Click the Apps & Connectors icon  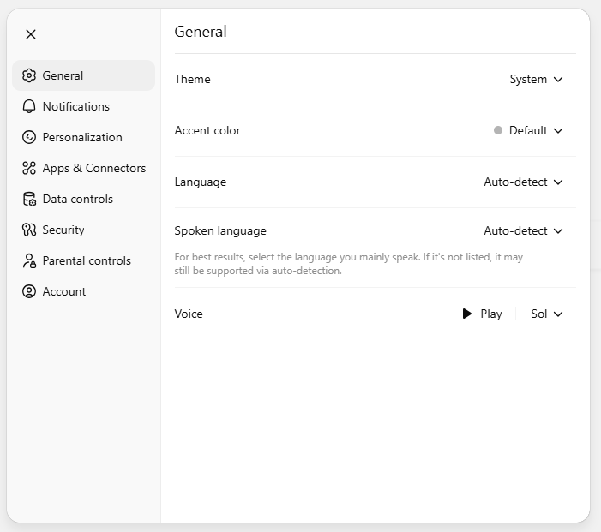(29, 168)
